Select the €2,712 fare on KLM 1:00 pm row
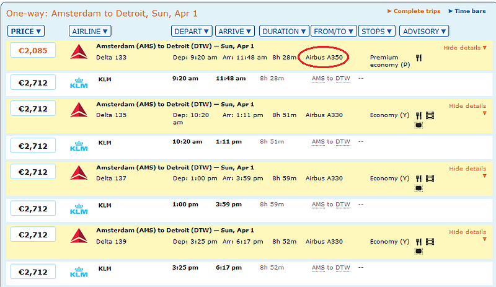Screen dimensions: 496x287 coord(33,208)
